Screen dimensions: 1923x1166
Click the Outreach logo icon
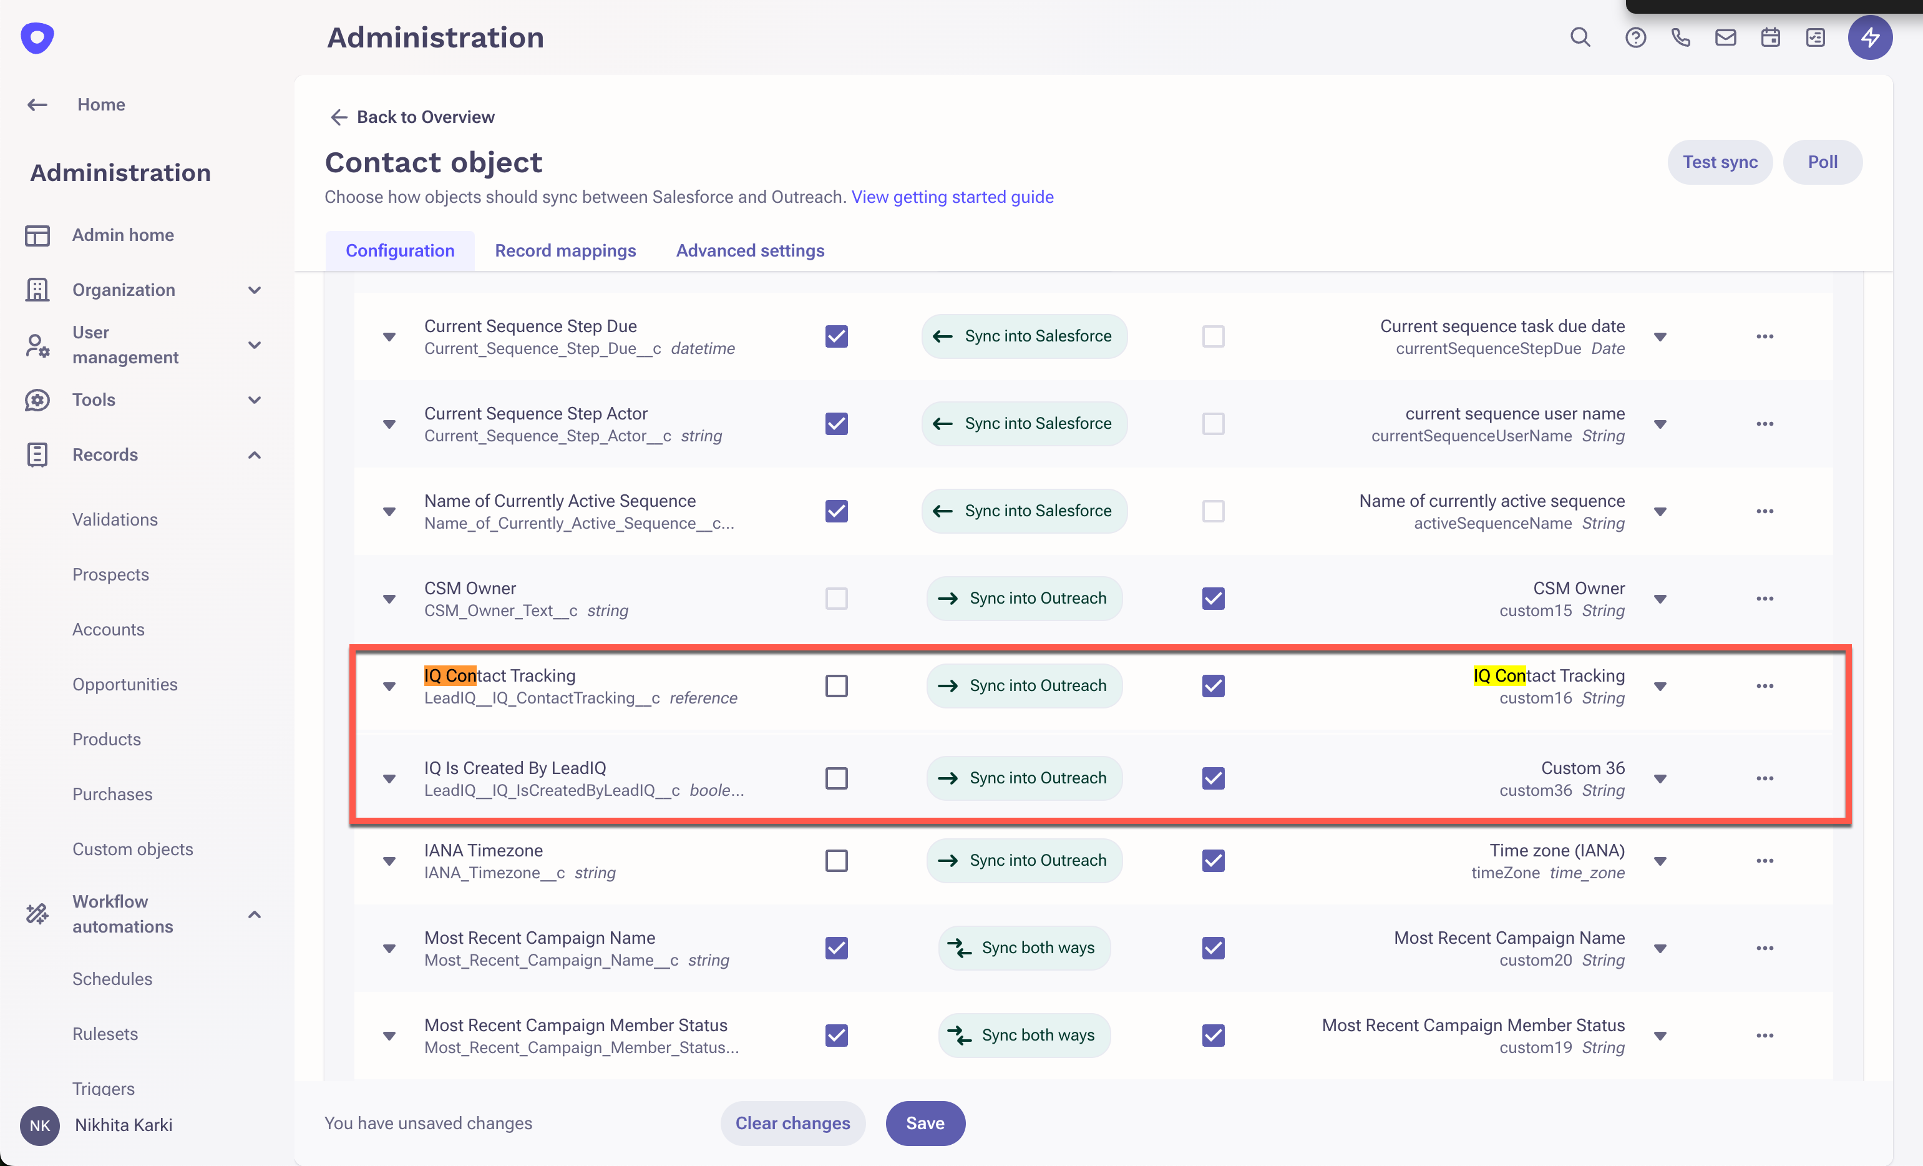pyautogui.click(x=37, y=37)
